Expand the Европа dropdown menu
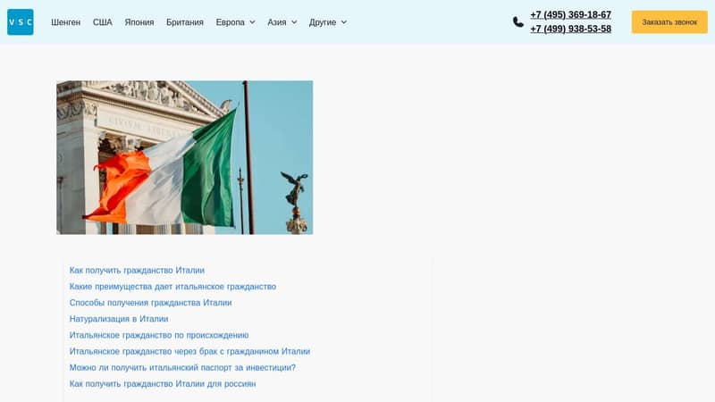715x402 pixels. [235, 22]
